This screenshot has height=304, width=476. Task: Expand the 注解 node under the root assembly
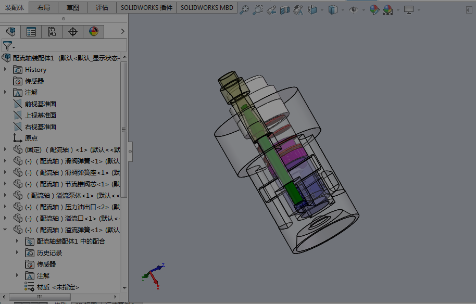click(x=5, y=92)
